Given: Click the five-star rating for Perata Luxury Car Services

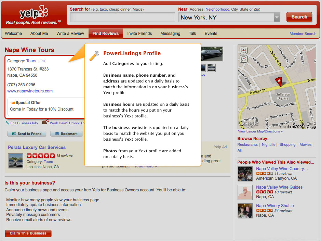Looking at the screenshot, I should (x=41, y=156).
